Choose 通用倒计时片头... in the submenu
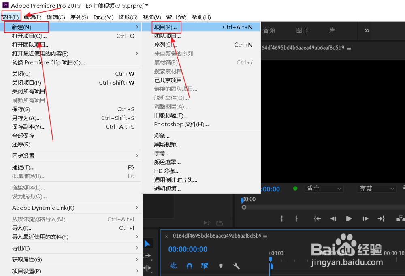 (201, 180)
